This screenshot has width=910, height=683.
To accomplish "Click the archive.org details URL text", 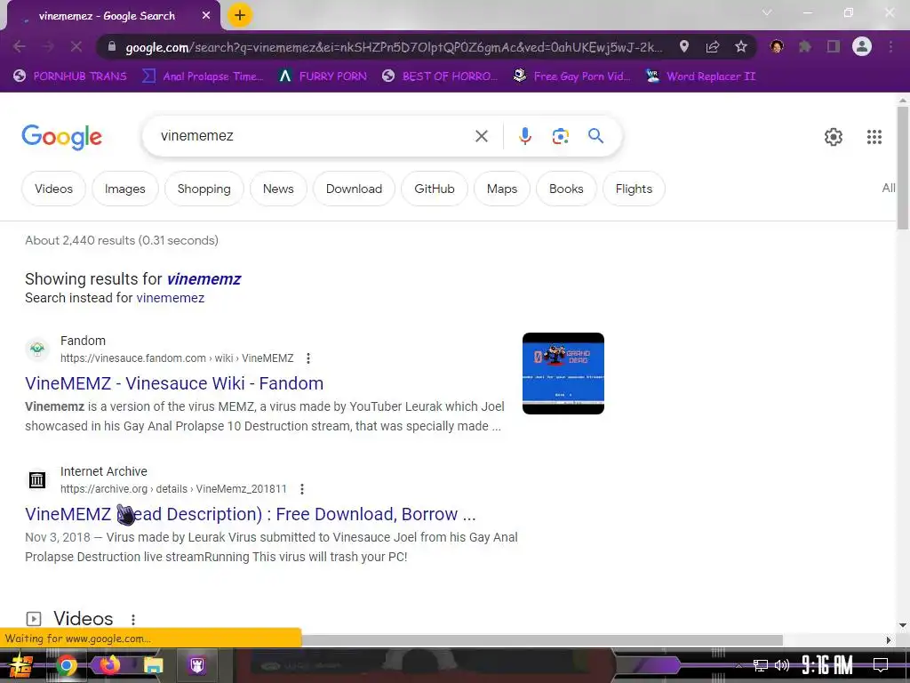I will pos(173,489).
